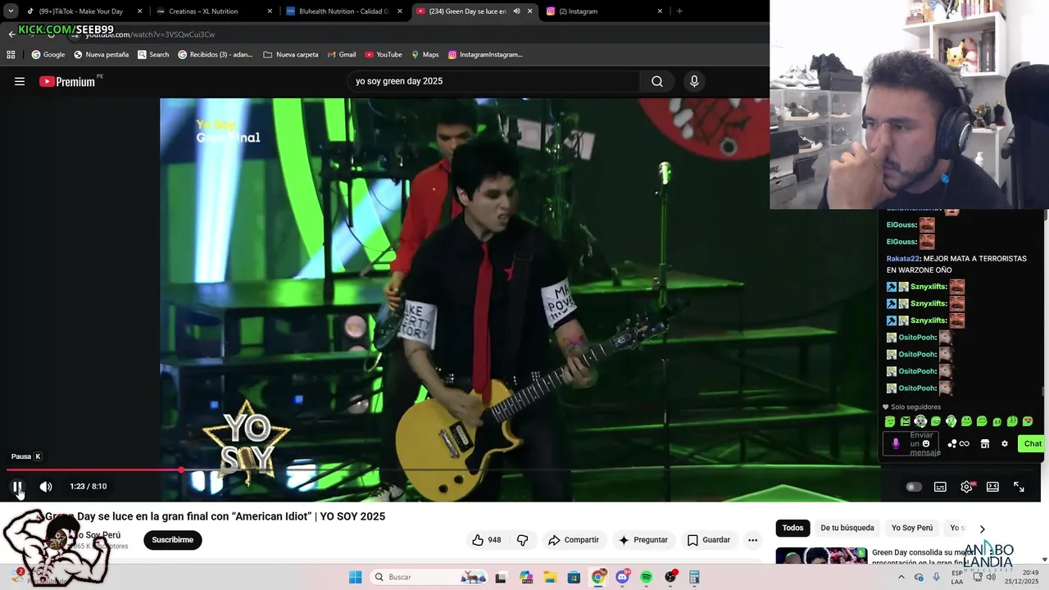The height and width of the screenshot is (590, 1049).
Task: Start voice search microphone
Action: (694, 81)
